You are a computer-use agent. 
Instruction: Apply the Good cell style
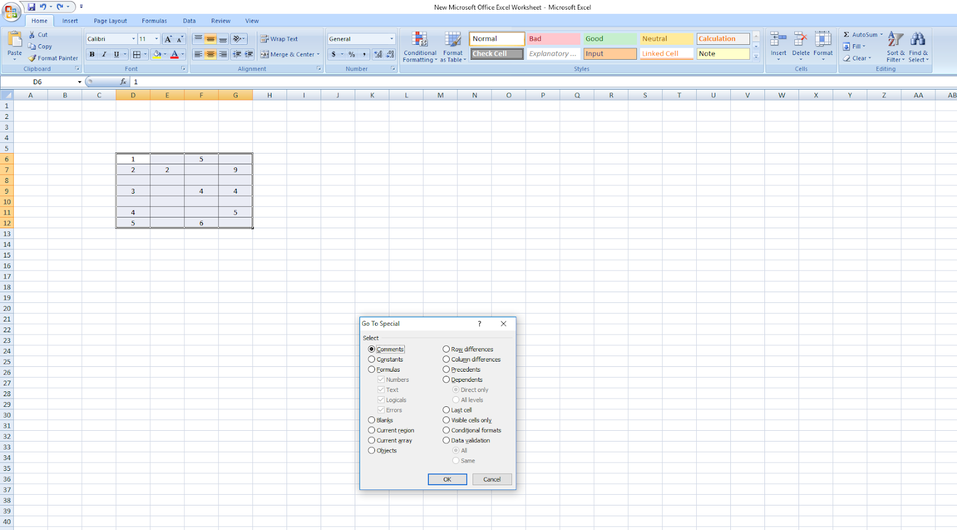point(609,39)
